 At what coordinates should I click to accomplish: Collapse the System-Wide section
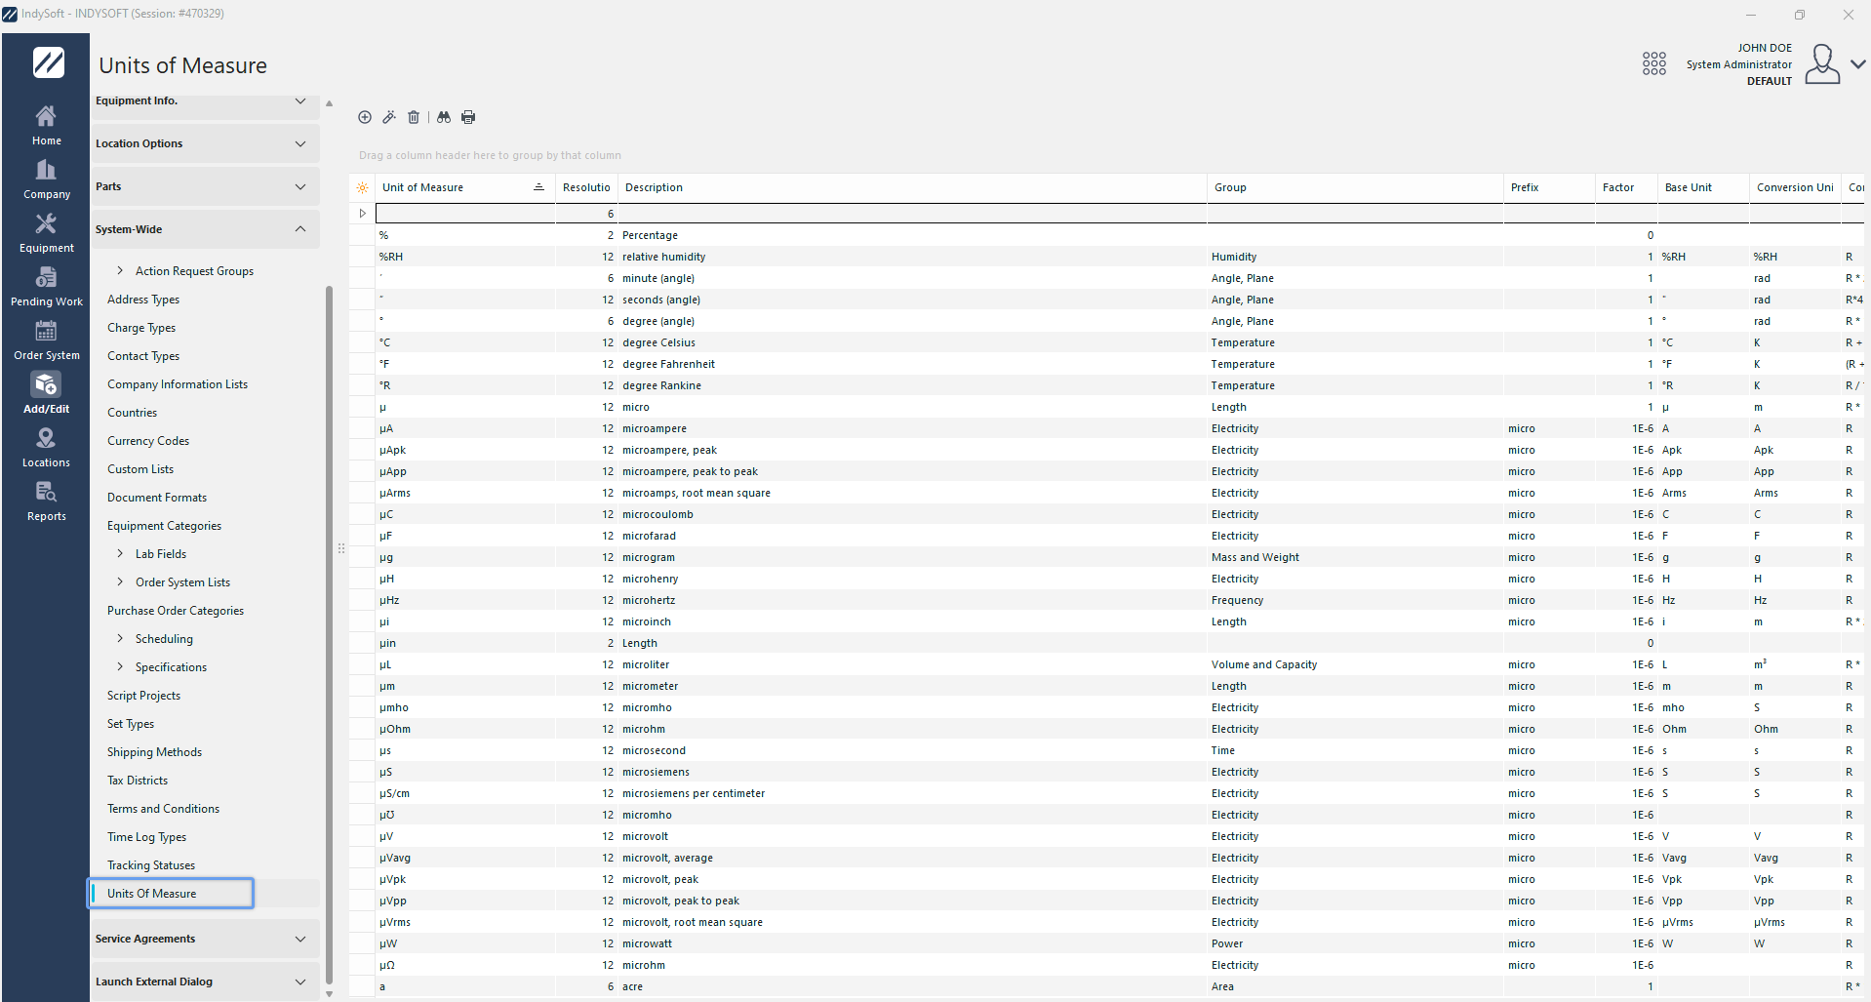point(206,229)
